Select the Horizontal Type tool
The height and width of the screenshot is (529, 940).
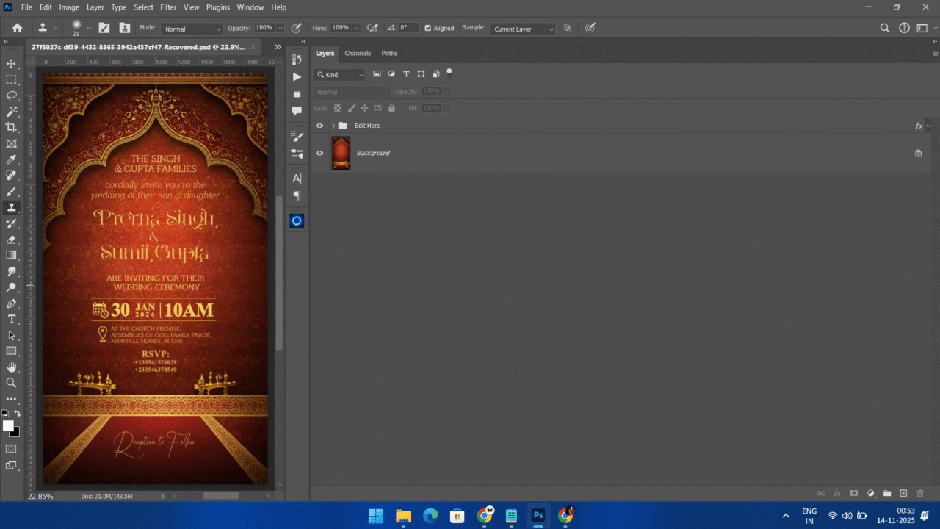point(12,319)
